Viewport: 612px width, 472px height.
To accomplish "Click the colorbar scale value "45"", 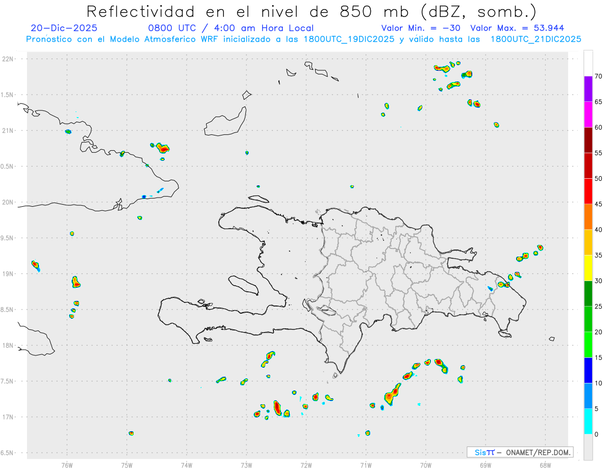I will tap(599, 204).
